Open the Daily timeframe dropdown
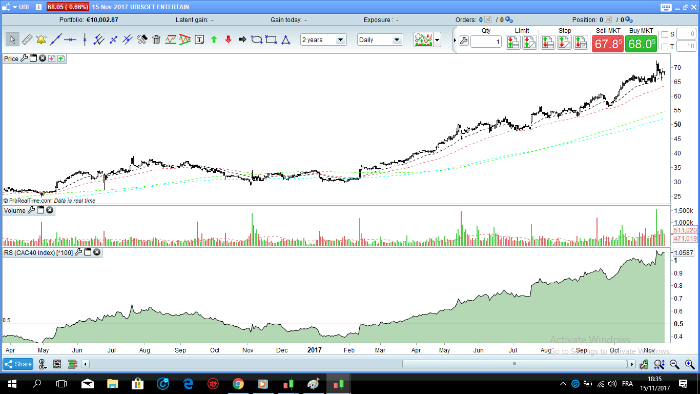The height and width of the screenshot is (394, 700). [380, 40]
